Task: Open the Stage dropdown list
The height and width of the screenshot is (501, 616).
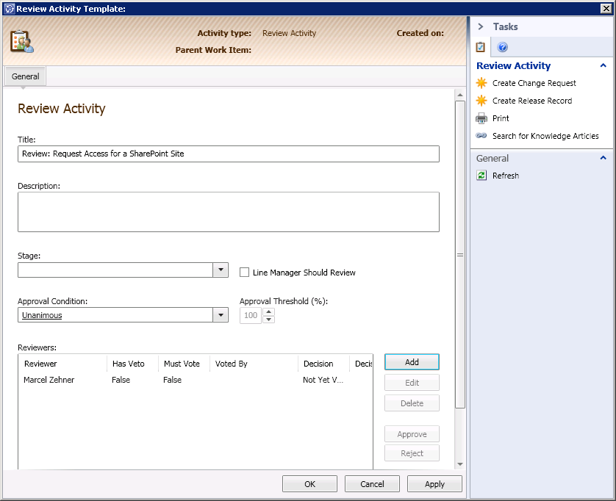Action: point(221,270)
